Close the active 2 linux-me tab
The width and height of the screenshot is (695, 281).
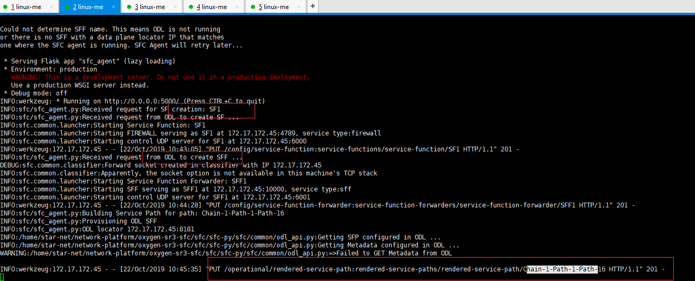tap(113, 7)
